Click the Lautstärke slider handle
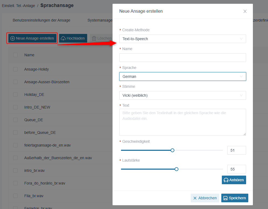Viewport: 268px width, 209px height. coord(177,169)
